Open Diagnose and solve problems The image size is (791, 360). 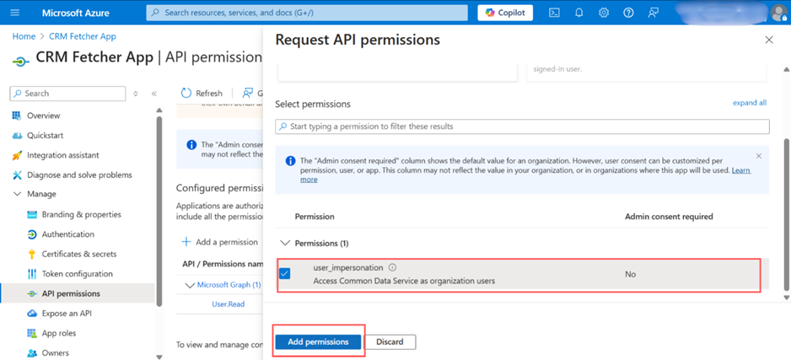pyautogui.click(x=79, y=175)
